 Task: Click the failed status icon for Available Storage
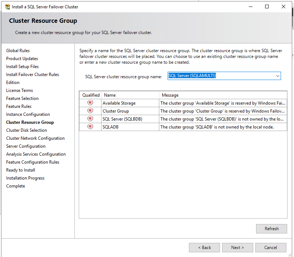90,102
